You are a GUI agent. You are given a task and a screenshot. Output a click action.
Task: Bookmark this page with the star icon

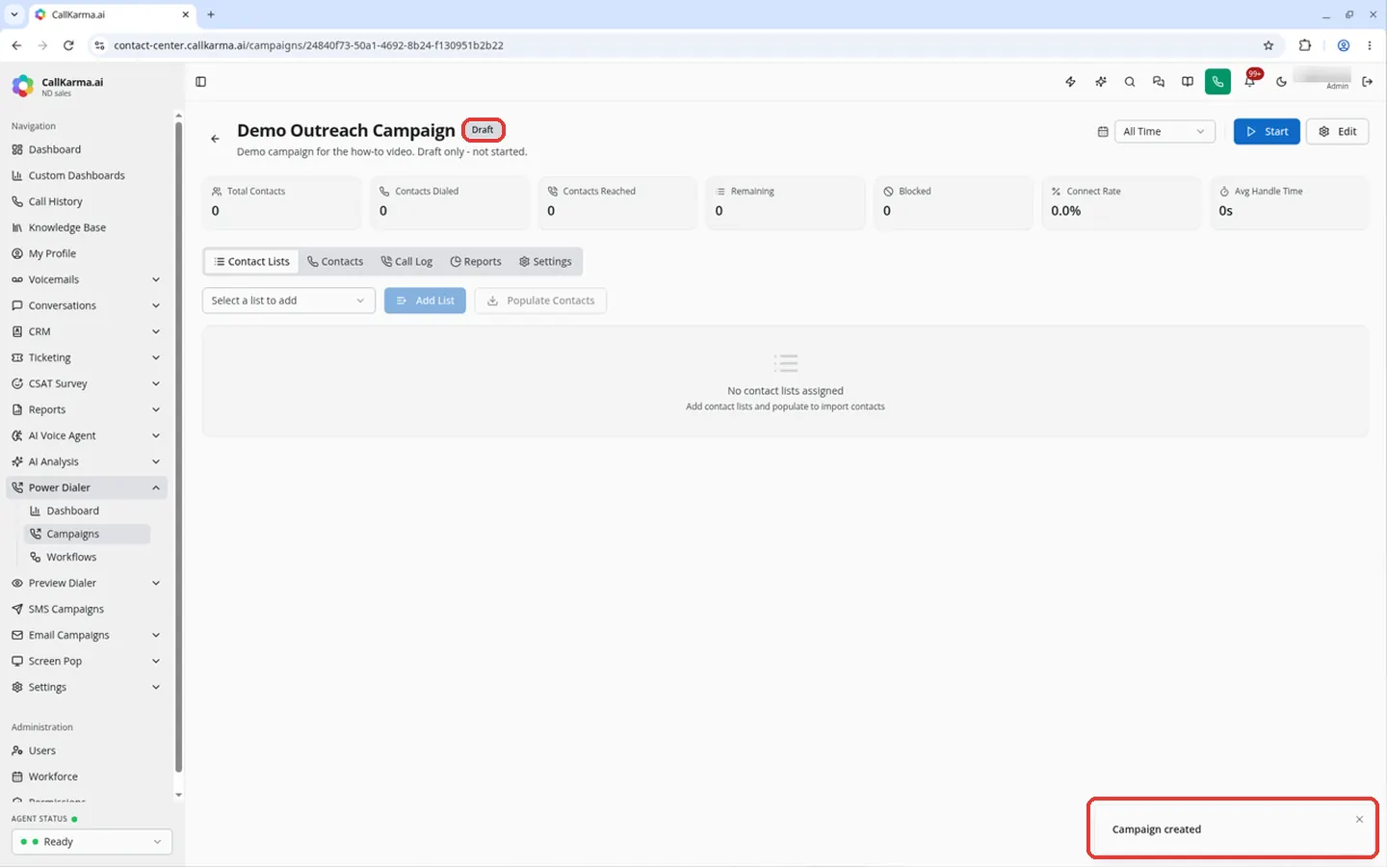pyautogui.click(x=1269, y=45)
